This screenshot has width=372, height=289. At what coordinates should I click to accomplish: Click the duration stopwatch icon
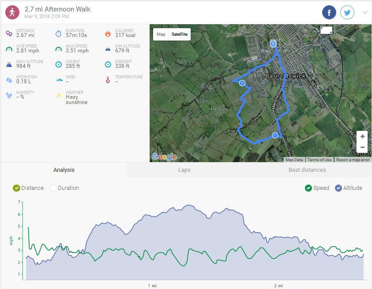point(58,34)
